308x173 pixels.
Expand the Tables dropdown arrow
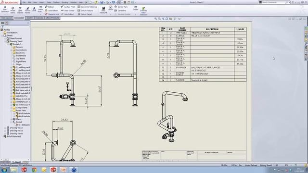[x=136, y=14]
